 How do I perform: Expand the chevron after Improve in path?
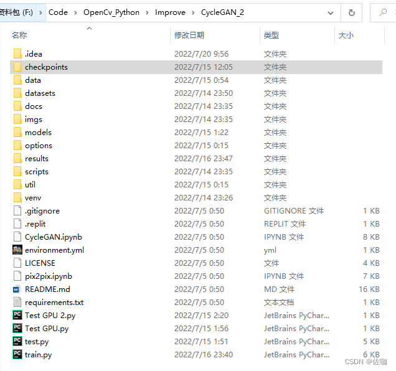193,12
